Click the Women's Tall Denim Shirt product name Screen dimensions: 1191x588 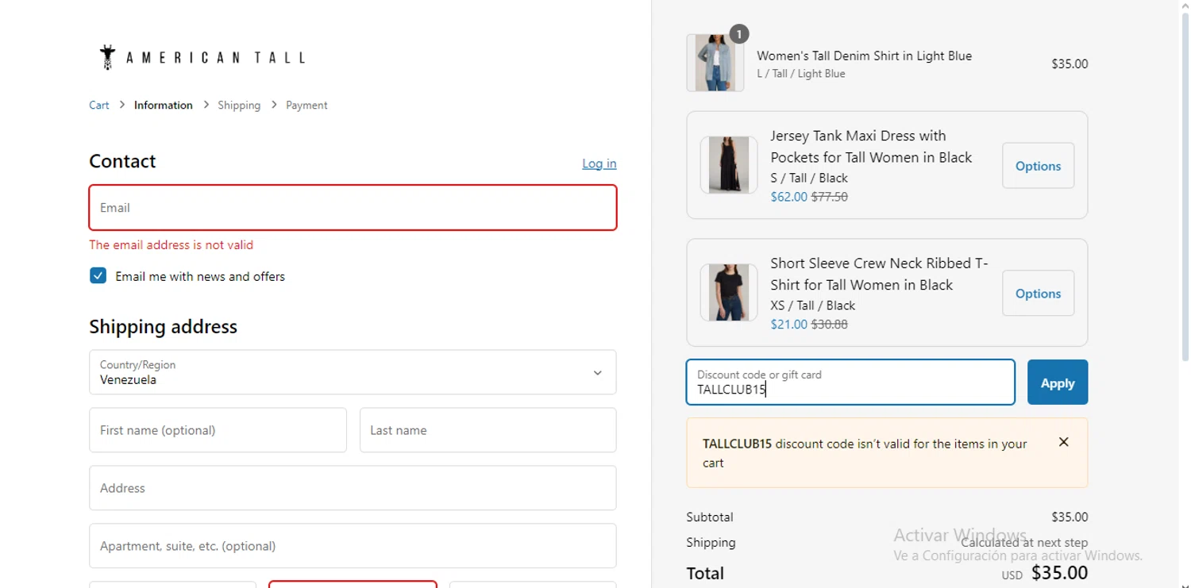[865, 56]
